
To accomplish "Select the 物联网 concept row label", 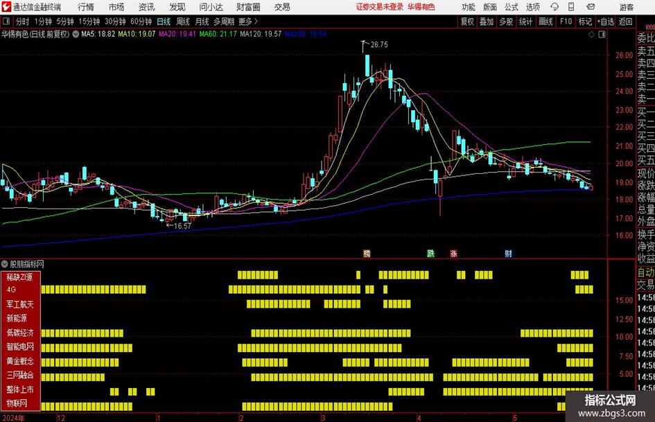I will 17,403.
